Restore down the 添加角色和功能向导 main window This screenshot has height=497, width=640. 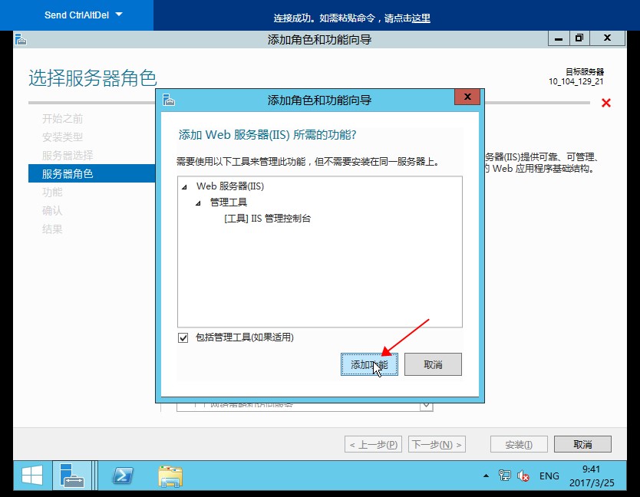pyautogui.click(x=579, y=38)
